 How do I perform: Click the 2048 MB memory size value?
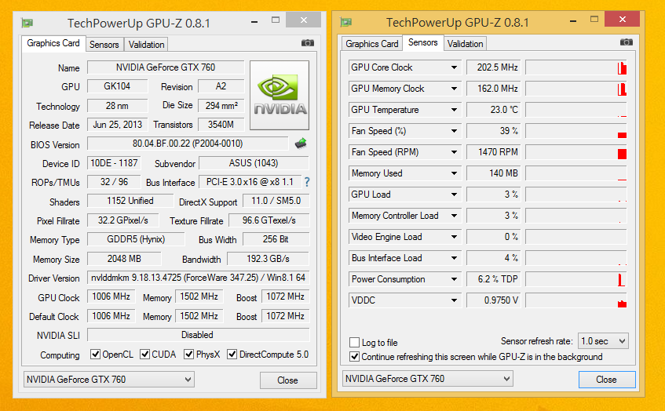124,259
